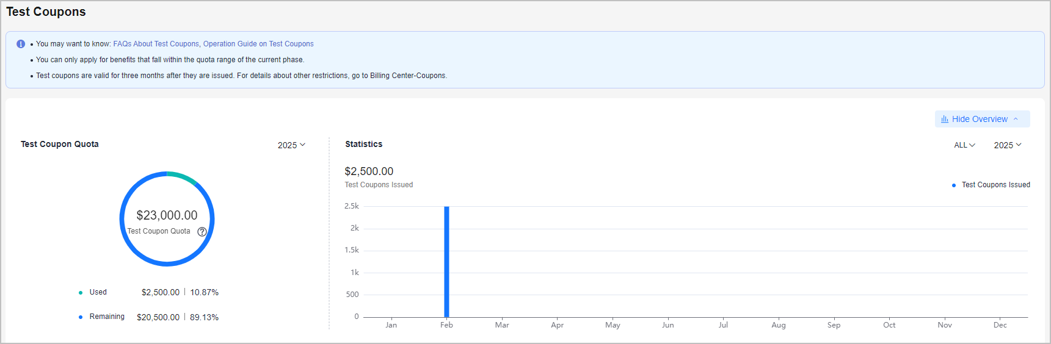Click the blue info icon in banner

[x=21, y=44]
